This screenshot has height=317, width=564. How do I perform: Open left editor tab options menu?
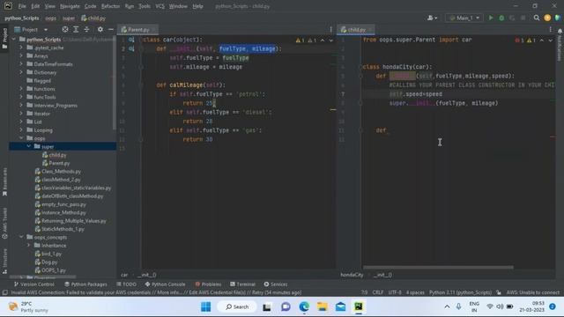pyautogui.click(x=331, y=29)
